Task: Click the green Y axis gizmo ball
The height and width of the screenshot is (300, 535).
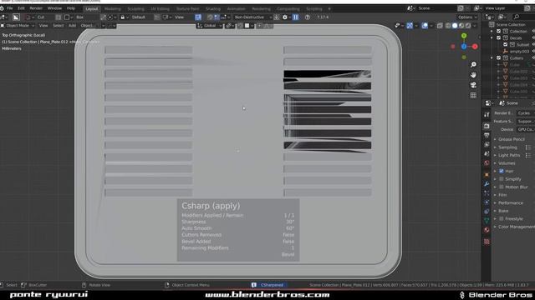Action: pyautogui.click(x=464, y=36)
